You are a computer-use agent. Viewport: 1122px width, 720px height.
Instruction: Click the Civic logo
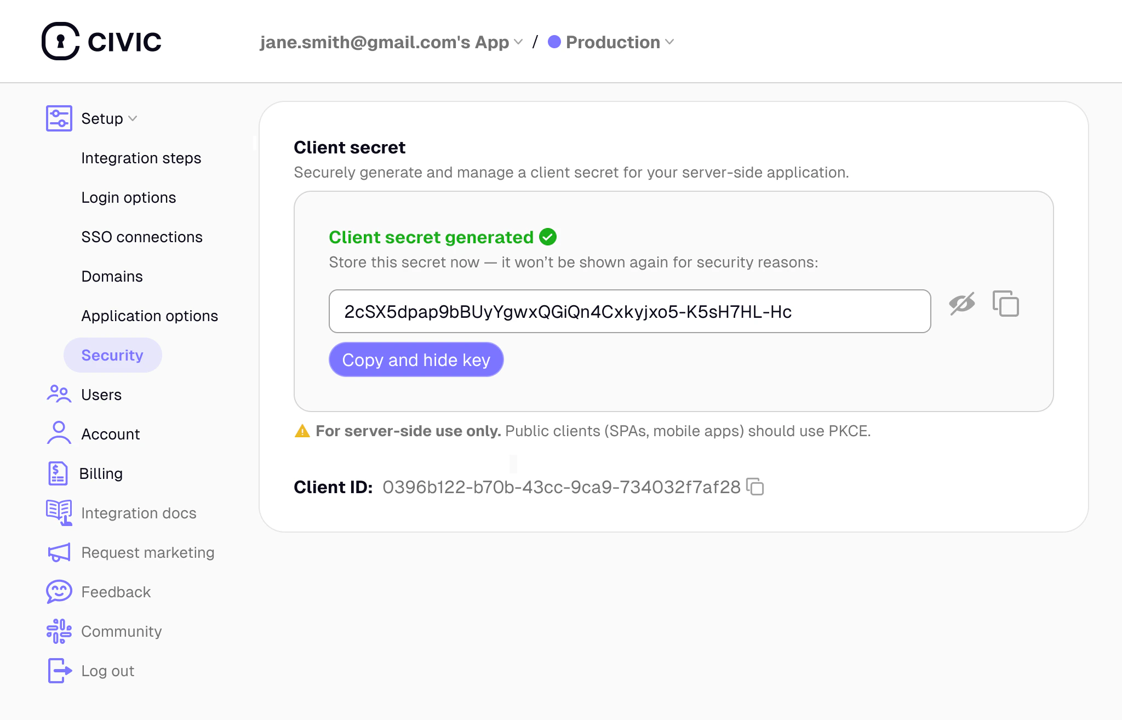(x=101, y=41)
